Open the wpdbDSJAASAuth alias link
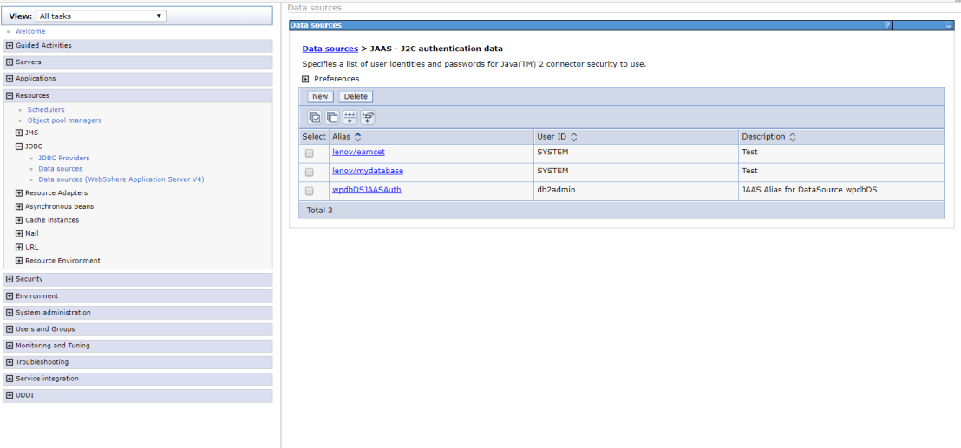The image size is (961, 448). [x=366, y=190]
